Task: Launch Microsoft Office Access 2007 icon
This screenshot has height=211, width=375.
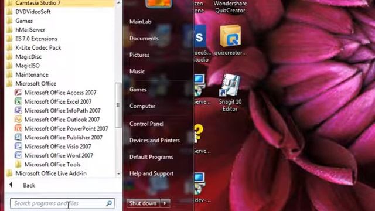Action: click(18, 93)
